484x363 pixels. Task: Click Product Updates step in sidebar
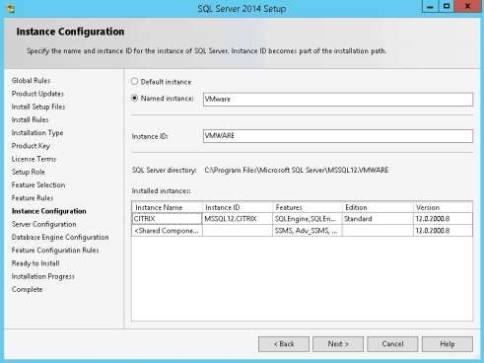[x=37, y=94]
